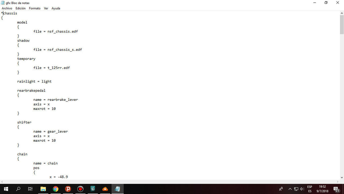Click the text 'nsf_chassis_s.edf'
The image size is (344, 194).
64,50
